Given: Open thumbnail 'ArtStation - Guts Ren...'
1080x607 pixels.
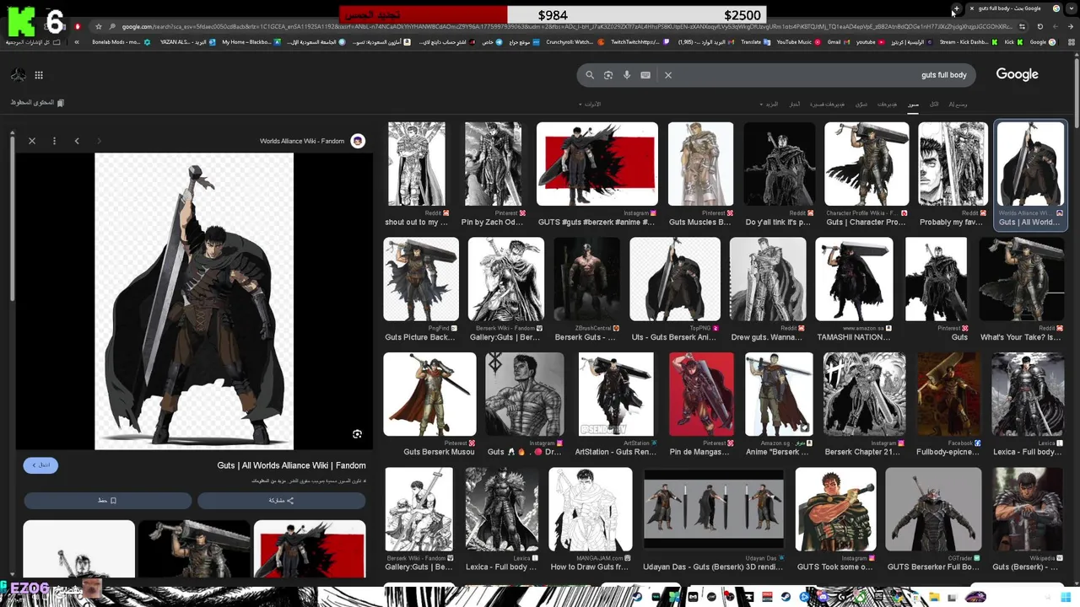Looking at the screenshot, I should click(615, 394).
